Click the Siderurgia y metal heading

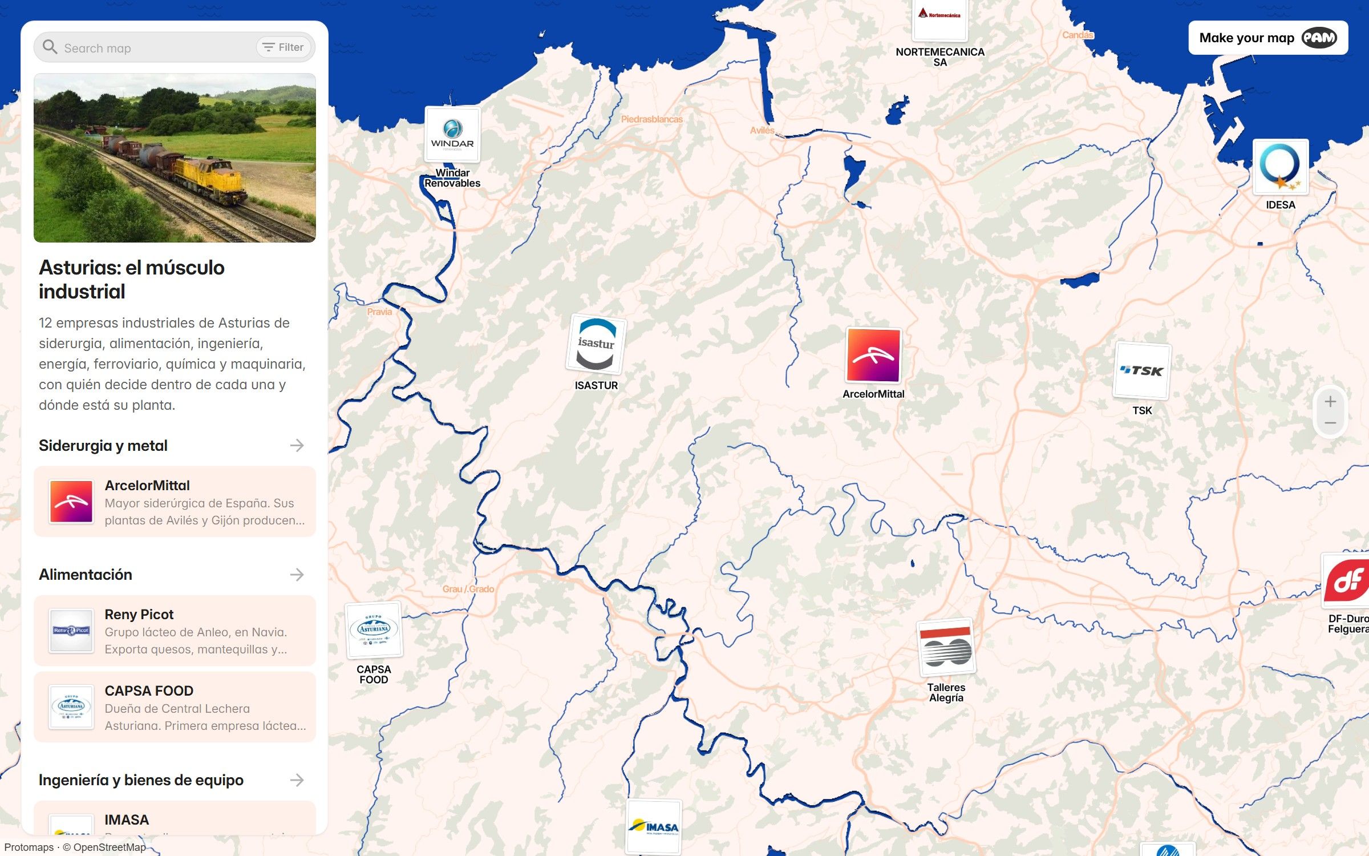103,446
